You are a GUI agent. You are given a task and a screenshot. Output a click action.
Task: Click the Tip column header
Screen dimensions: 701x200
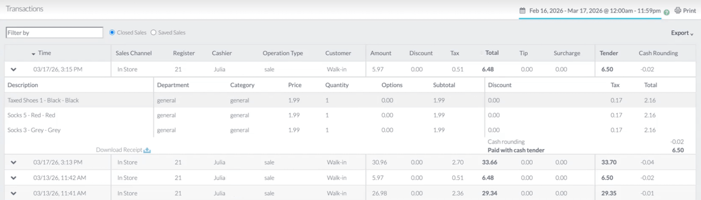point(524,53)
